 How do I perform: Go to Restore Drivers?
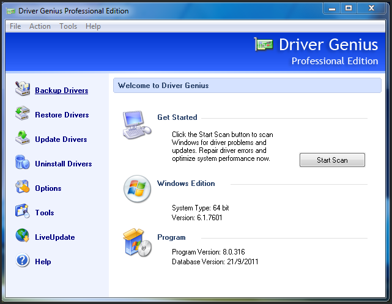[x=62, y=115]
